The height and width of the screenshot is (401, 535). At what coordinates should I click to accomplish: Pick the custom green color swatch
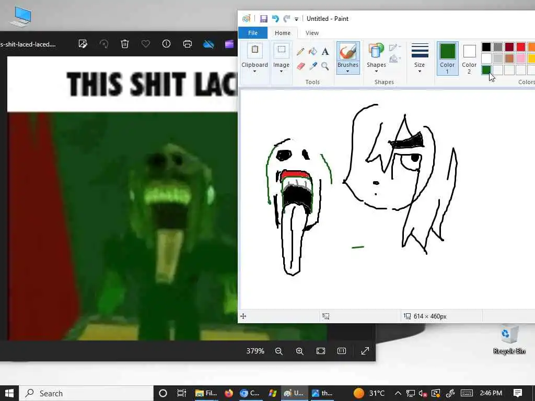[x=486, y=70]
